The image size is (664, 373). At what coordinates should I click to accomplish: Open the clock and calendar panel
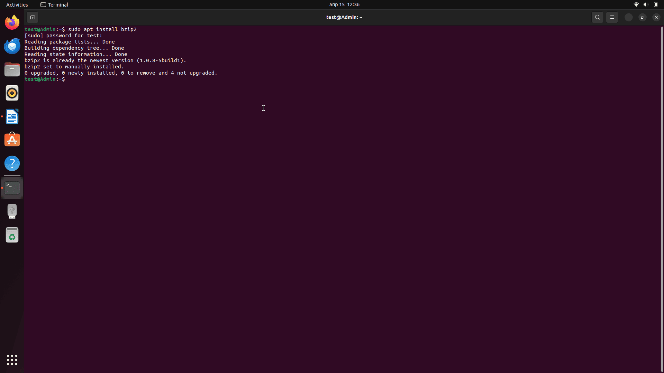344,4
